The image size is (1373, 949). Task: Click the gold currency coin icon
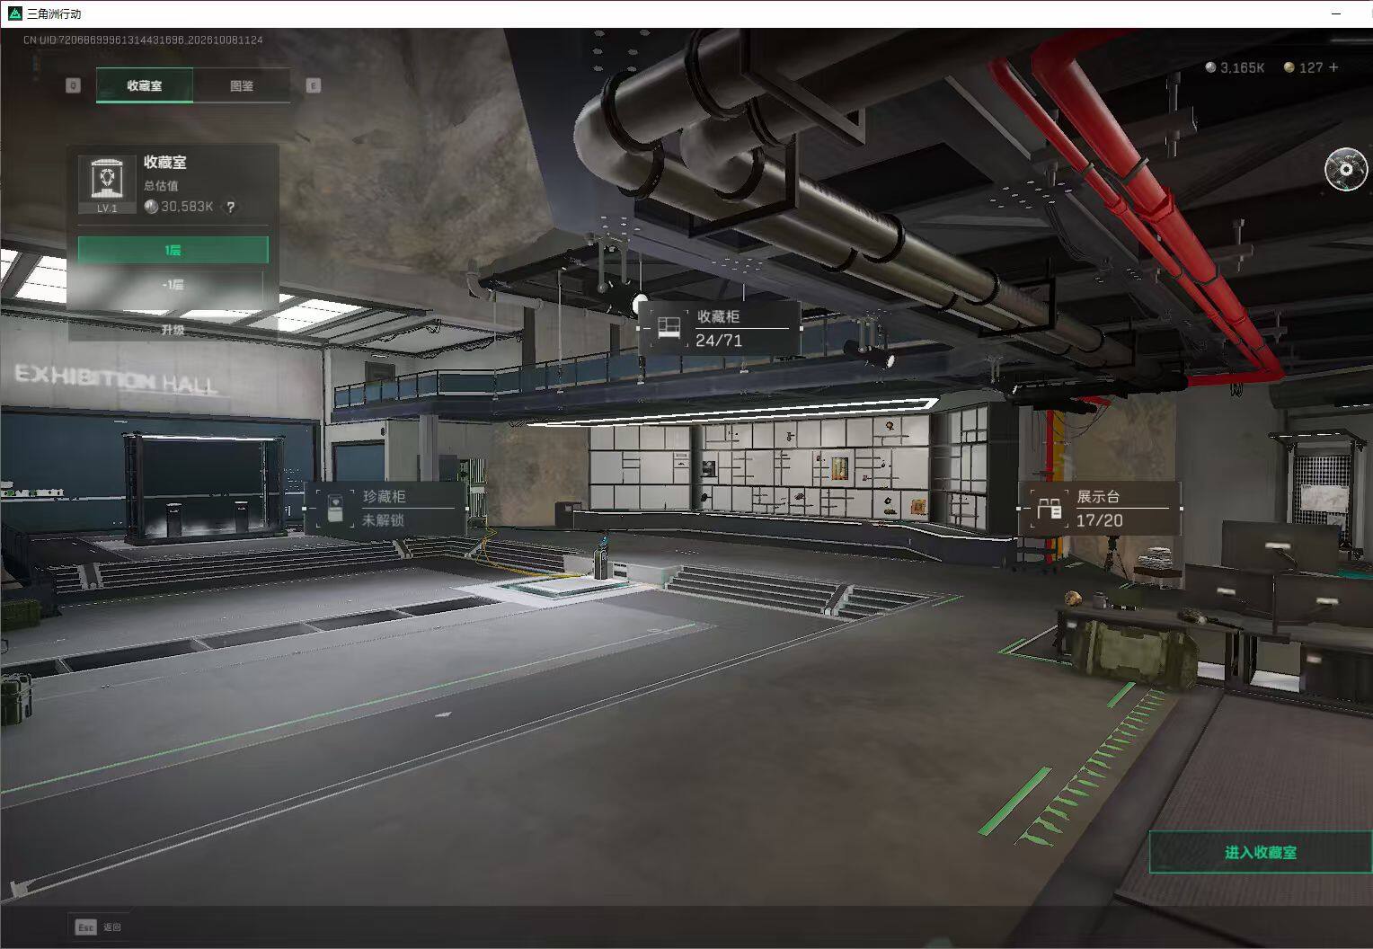[x=1289, y=67]
